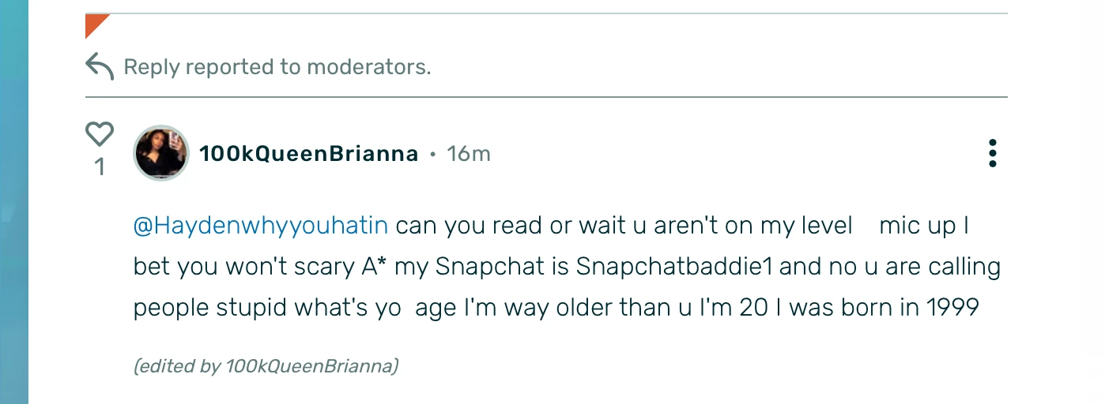This screenshot has width=1105, height=404.
Task: Click the blue sidebar strip on the left
Action: [14, 202]
